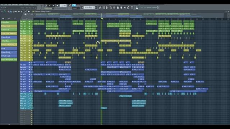Show automation clips tab in picker panel
Screen dimensions: 230x129
[15, 19]
